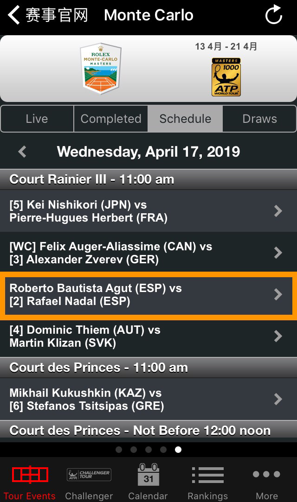Tap the ATP Masters 1000 logo
297x502 pixels.
226,77
